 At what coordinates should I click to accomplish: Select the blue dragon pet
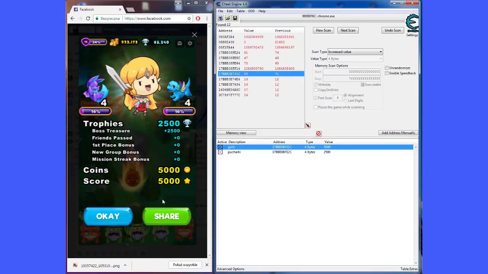180,91
